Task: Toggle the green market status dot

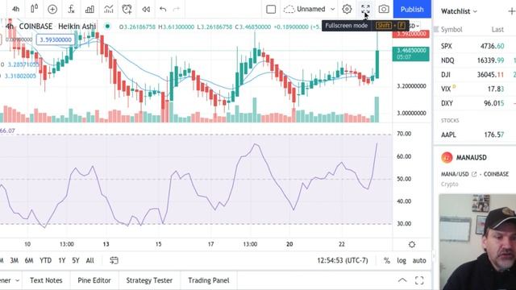Action: coord(107,27)
